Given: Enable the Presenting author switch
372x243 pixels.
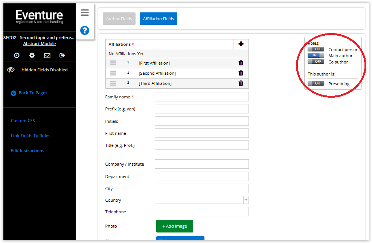Looking at the screenshot, I should point(316,83).
